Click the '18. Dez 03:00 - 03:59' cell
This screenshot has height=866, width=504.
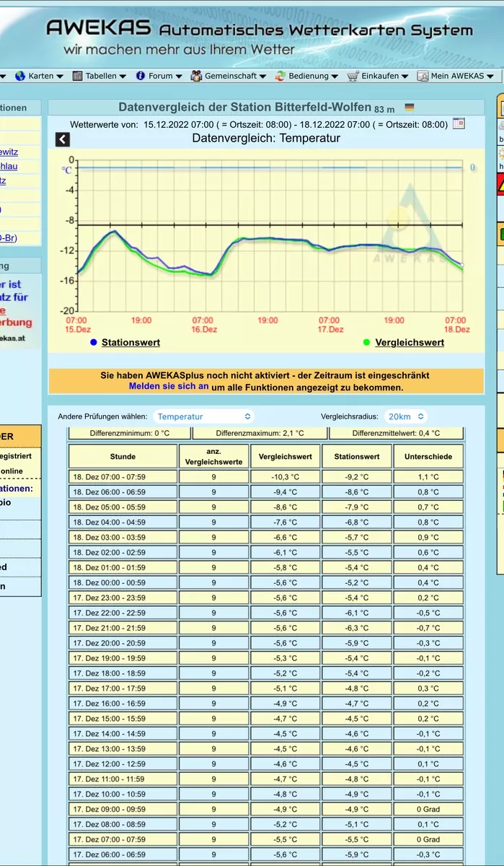123,538
